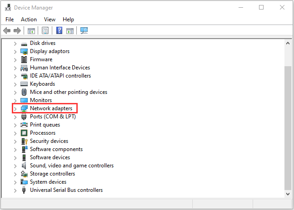Click the Forward arrow toolbar icon

click(x=17, y=31)
